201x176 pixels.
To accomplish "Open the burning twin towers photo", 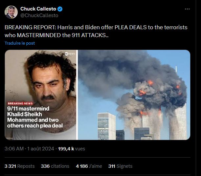I will [134, 95].
